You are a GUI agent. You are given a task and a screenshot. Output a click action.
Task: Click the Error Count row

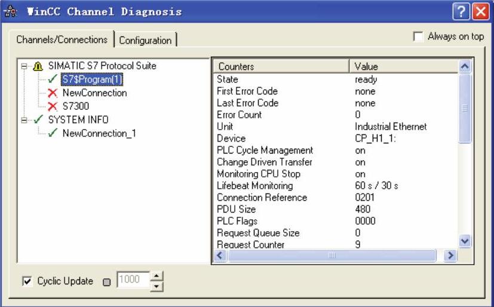pyautogui.click(x=336, y=115)
